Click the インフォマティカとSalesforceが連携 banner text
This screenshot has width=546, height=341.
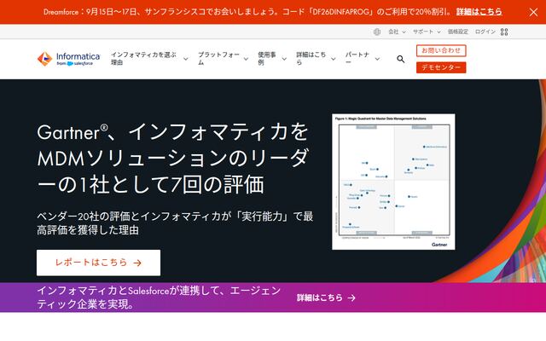click(x=159, y=298)
